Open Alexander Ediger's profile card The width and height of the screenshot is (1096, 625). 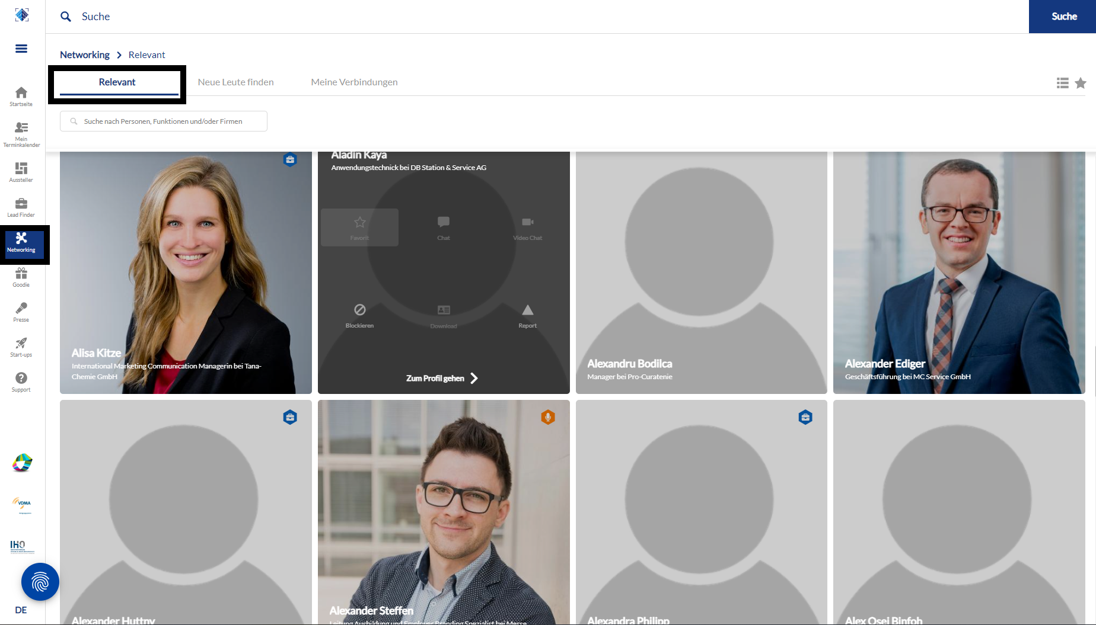tap(959, 273)
